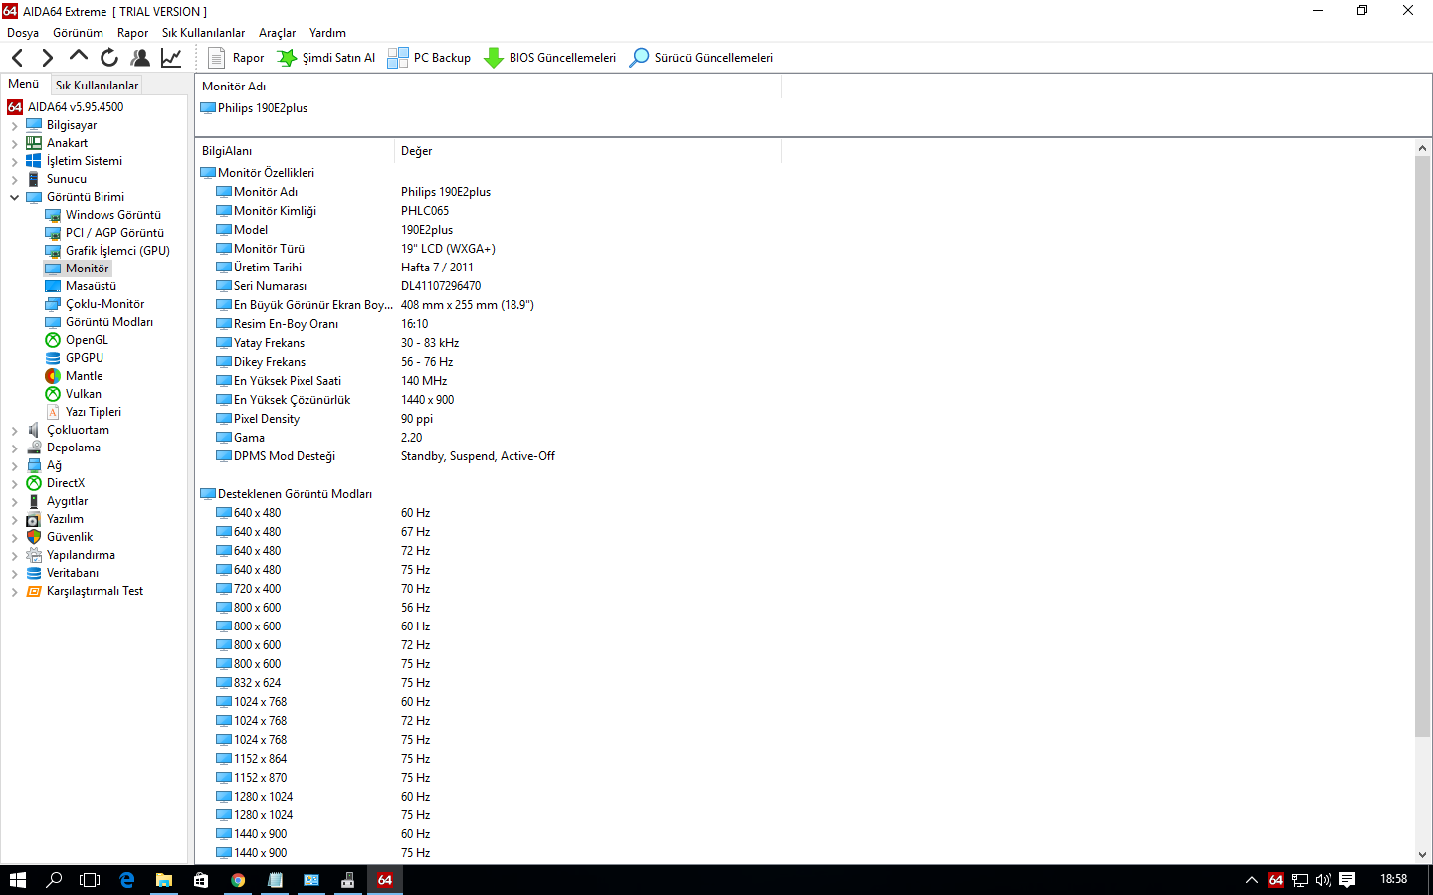Select the Windows Görüntü tree icon
The height and width of the screenshot is (895, 1433).
[x=53, y=215]
